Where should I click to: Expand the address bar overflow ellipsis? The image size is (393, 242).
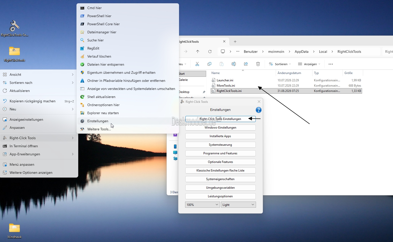pyautogui.click(x=238, y=52)
